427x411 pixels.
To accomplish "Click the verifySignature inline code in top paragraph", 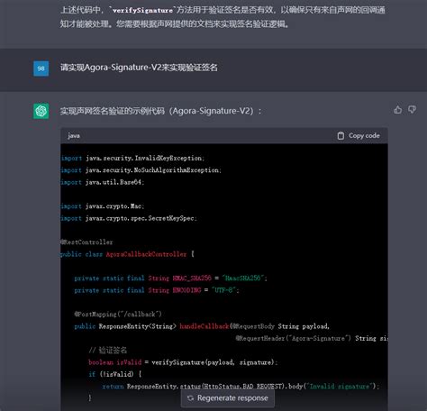I will point(142,10).
